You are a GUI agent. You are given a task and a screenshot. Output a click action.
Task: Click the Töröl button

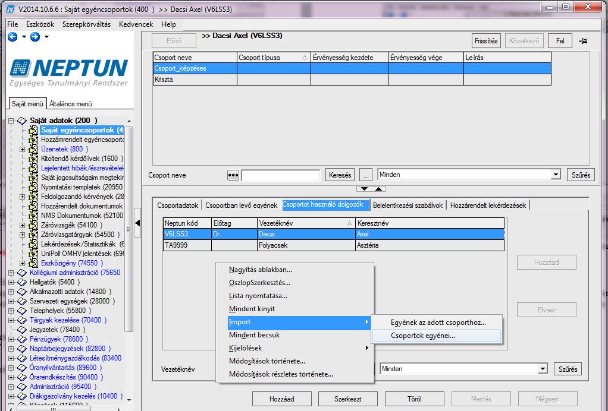coord(415,399)
